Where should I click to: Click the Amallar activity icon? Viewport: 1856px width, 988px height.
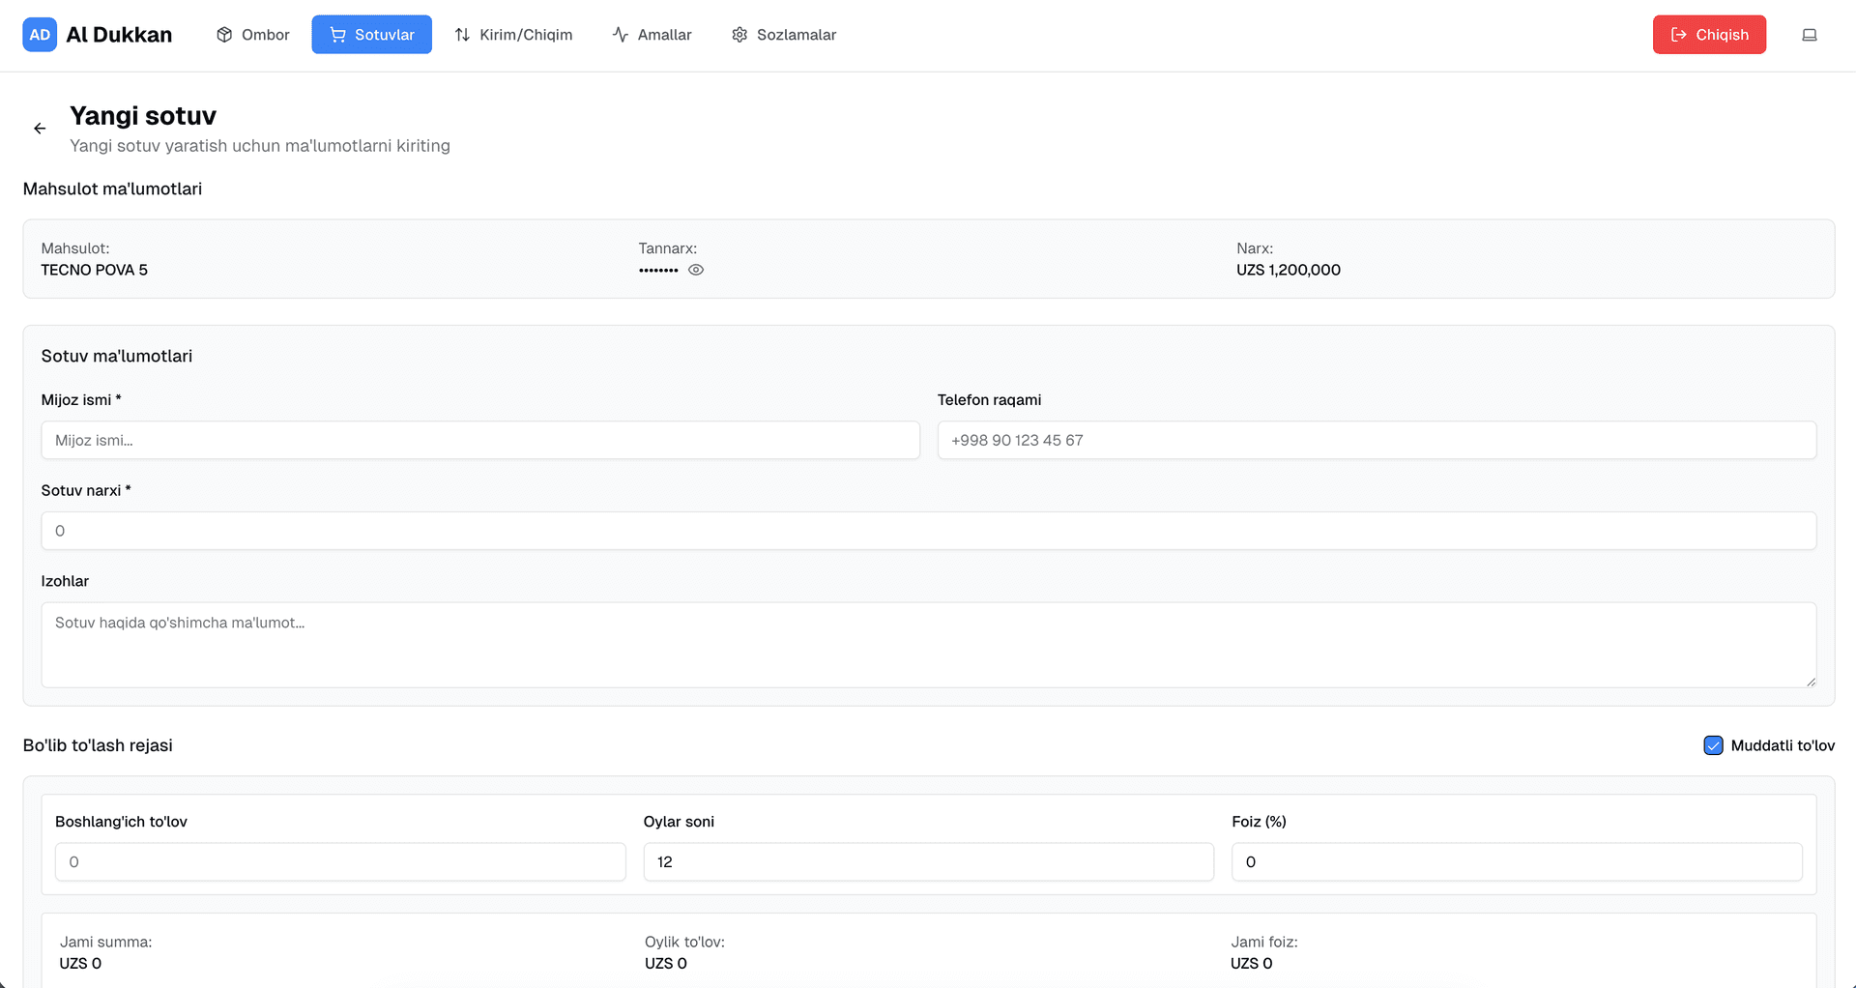tap(621, 35)
